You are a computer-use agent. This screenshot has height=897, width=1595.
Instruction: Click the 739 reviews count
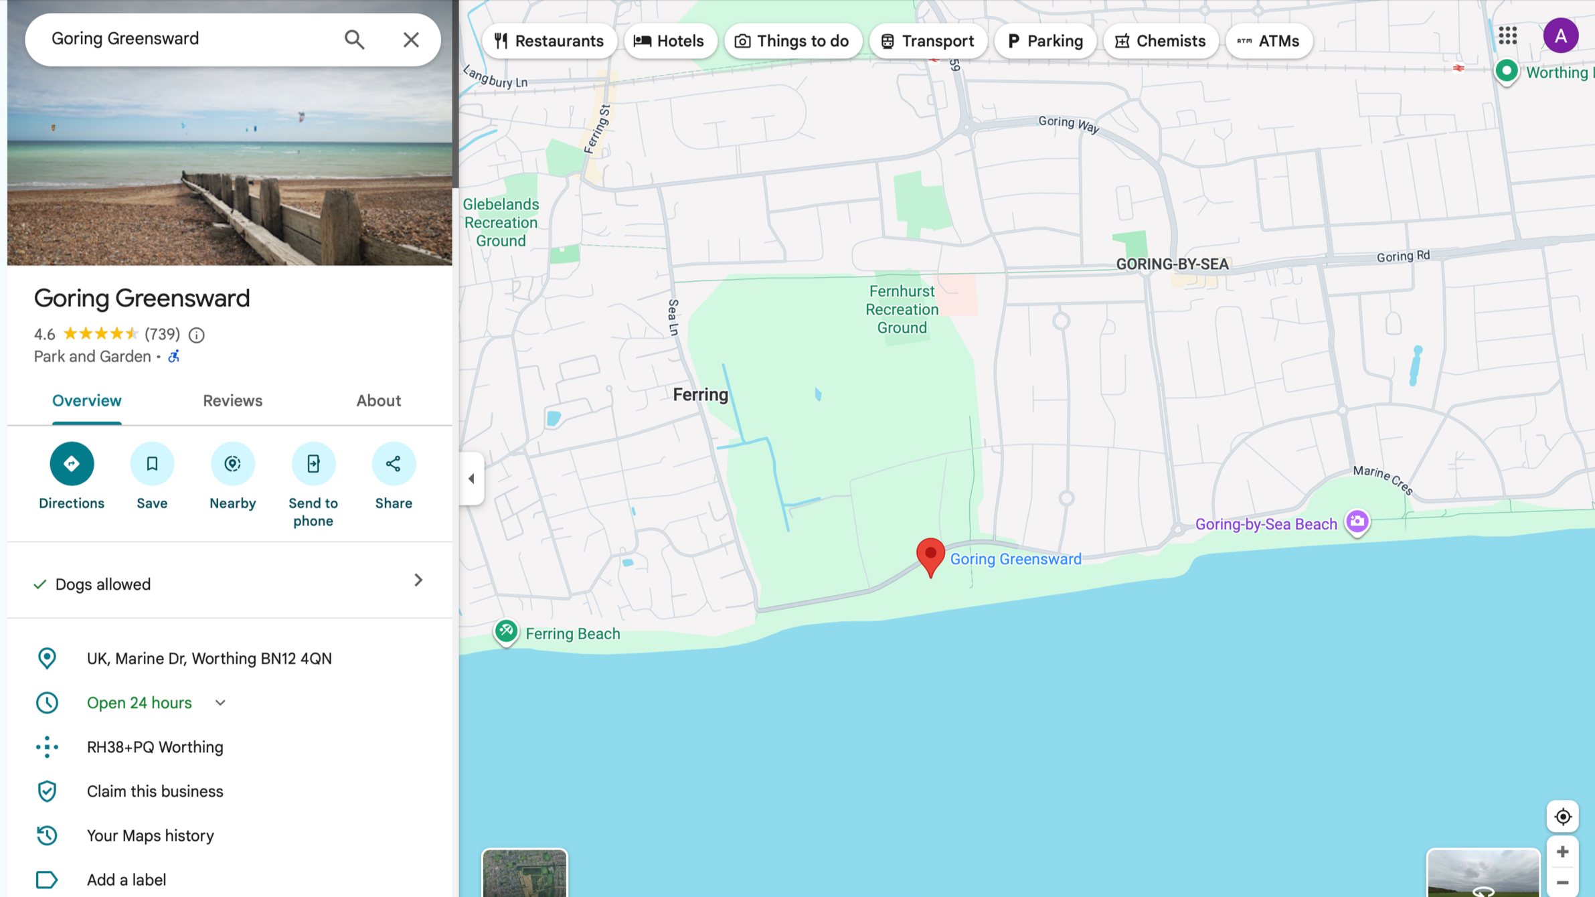click(x=163, y=334)
